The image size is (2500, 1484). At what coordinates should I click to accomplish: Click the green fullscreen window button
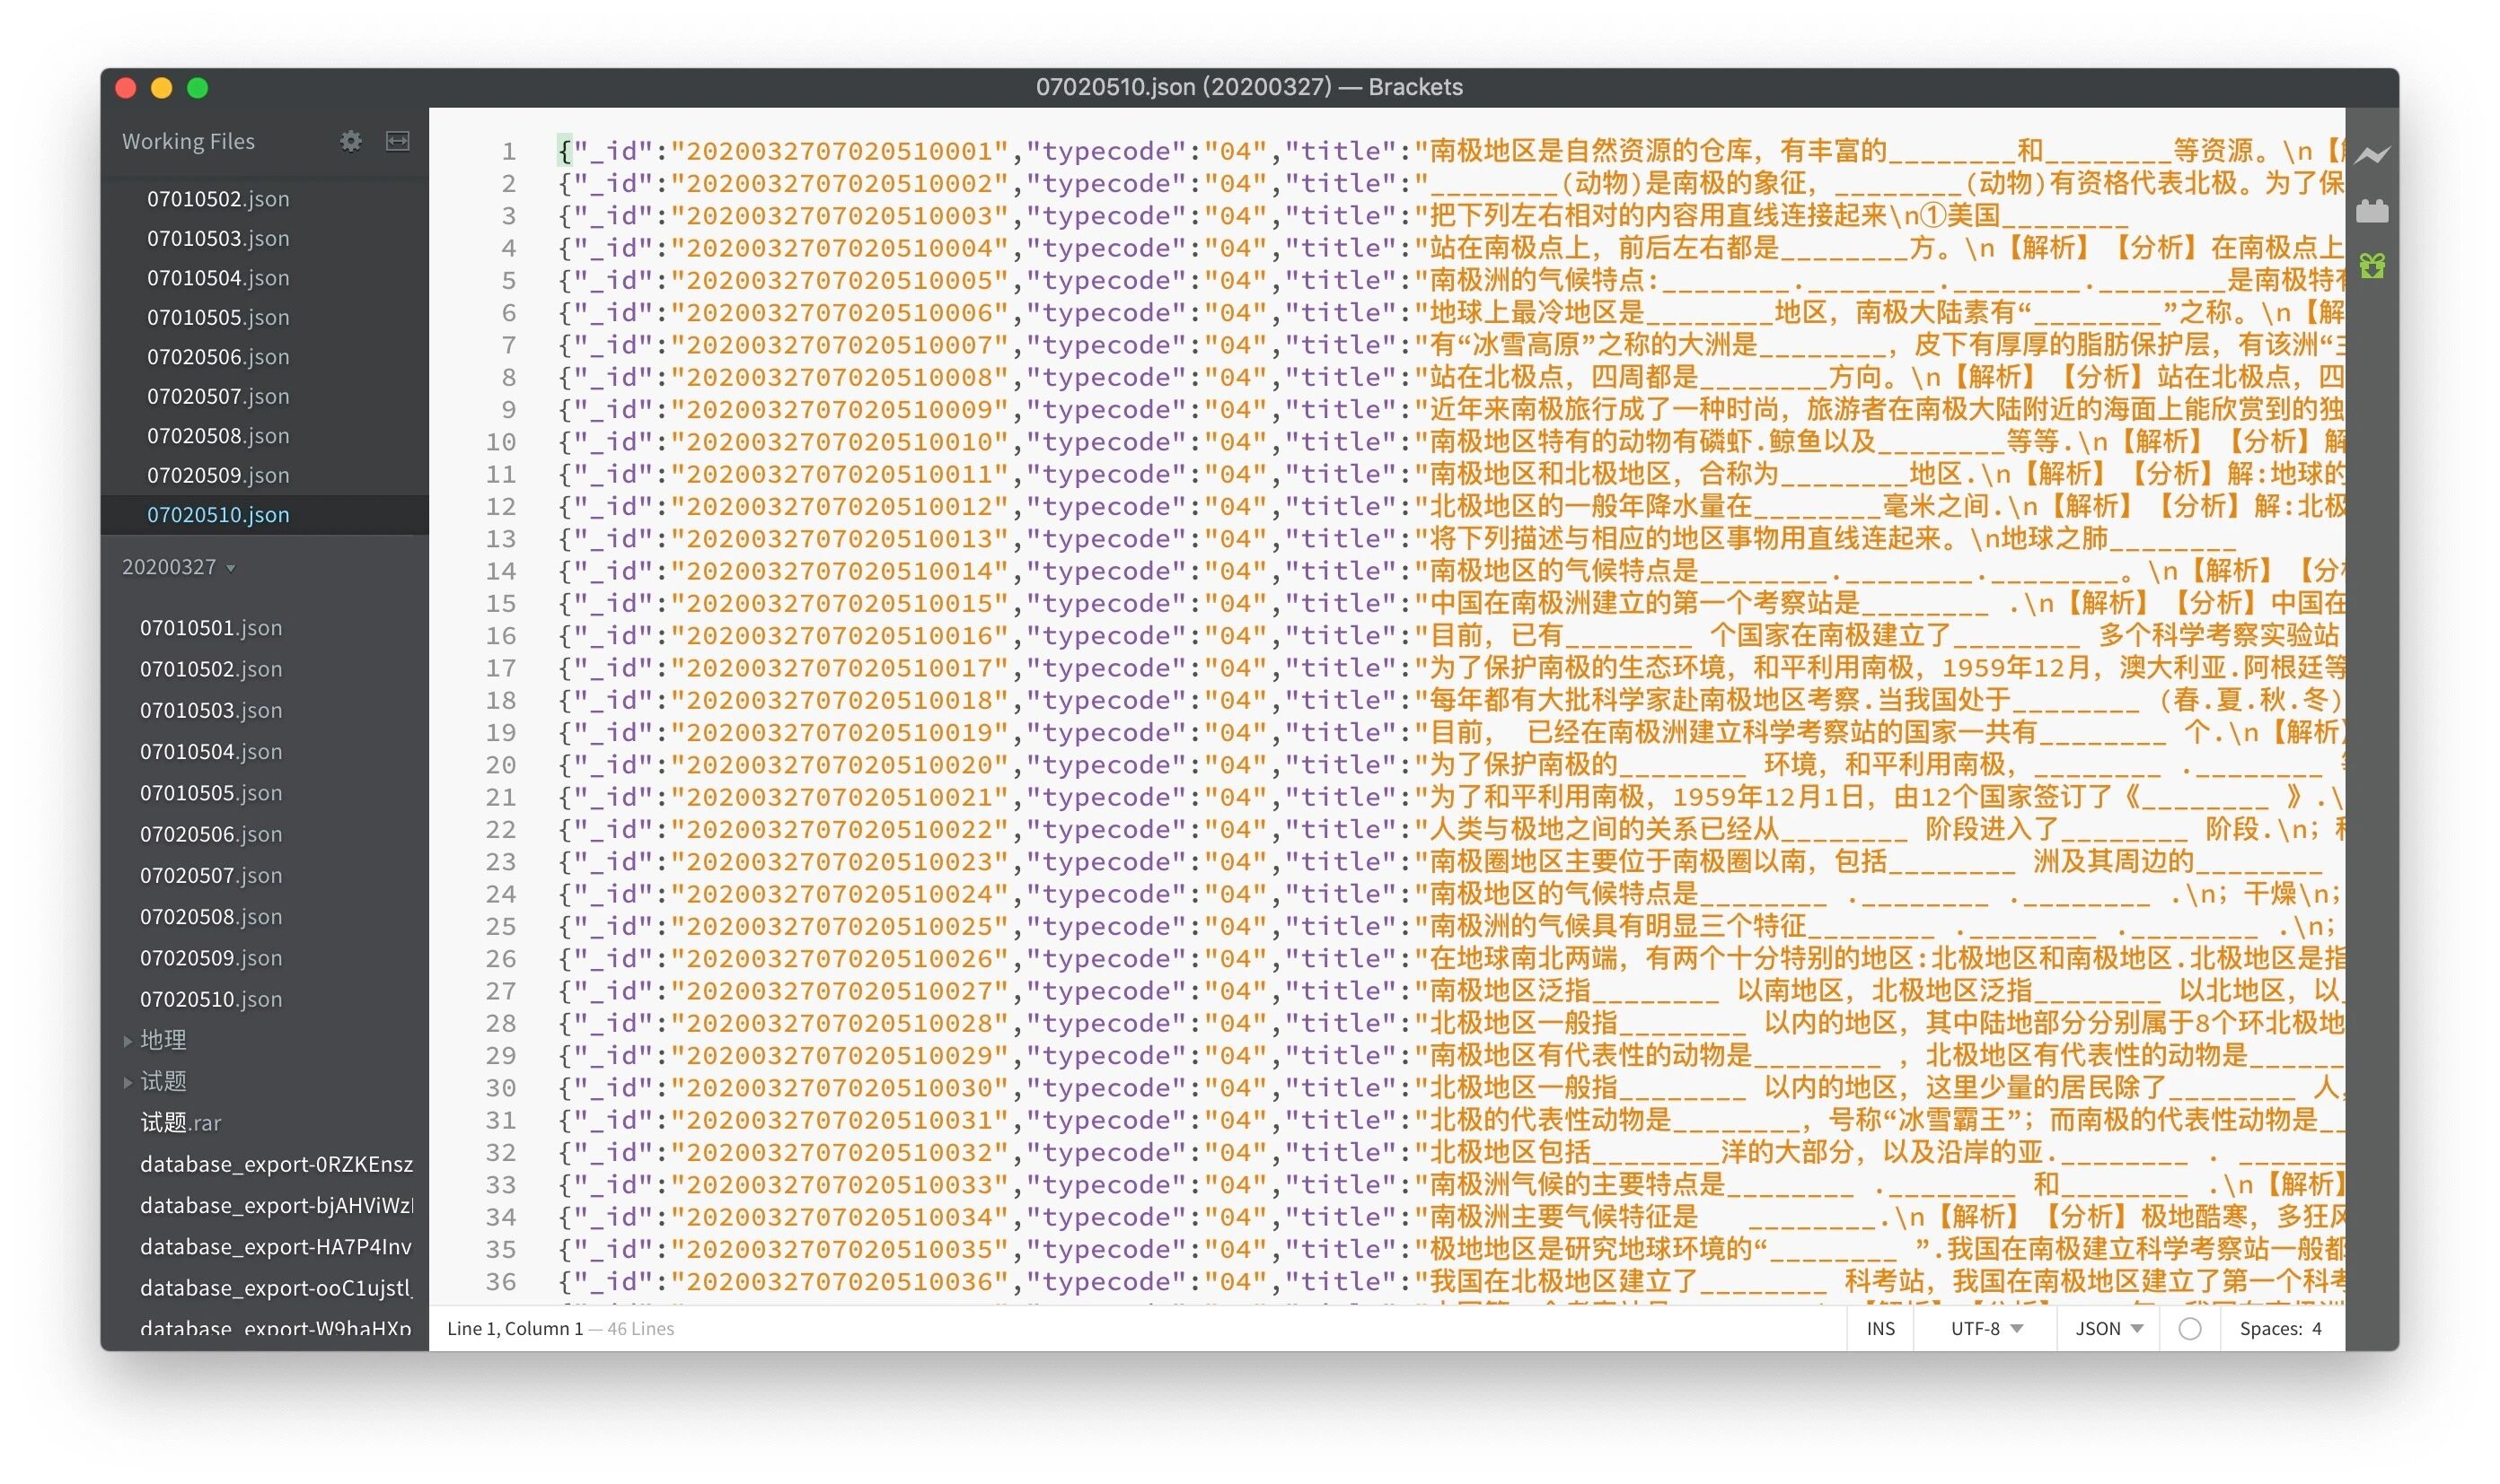(198, 88)
